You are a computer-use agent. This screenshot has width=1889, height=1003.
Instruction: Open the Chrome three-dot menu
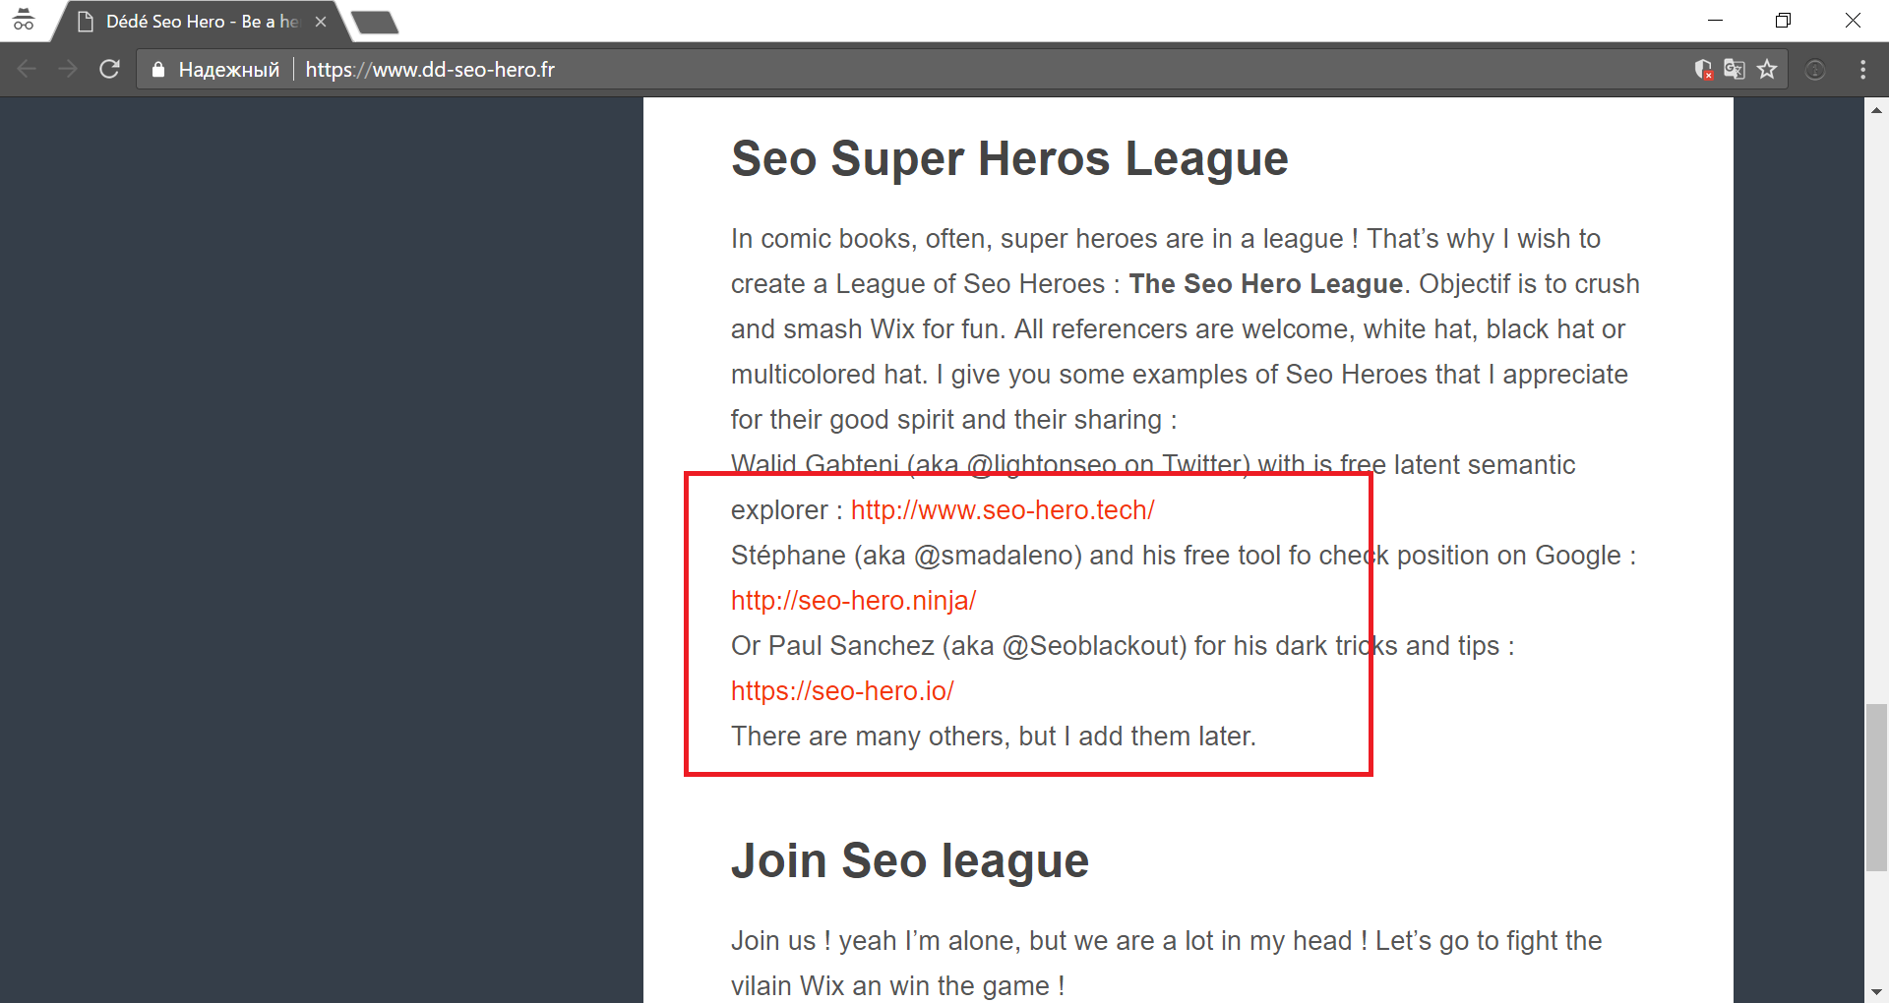tap(1862, 69)
